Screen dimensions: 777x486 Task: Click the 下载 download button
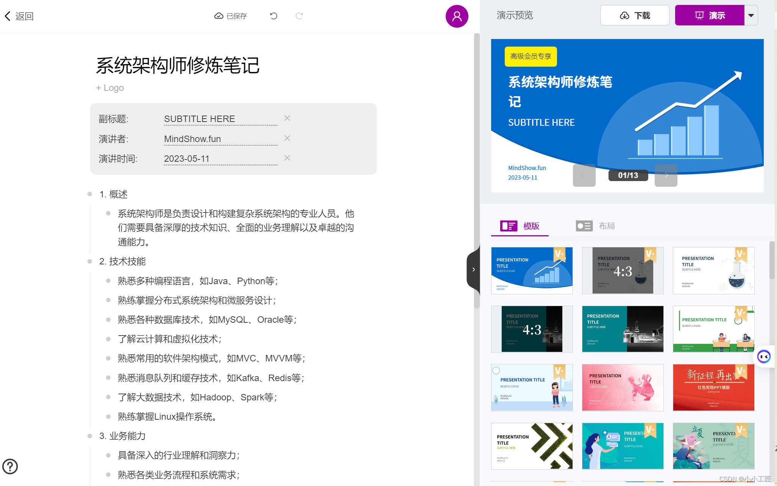pos(635,16)
